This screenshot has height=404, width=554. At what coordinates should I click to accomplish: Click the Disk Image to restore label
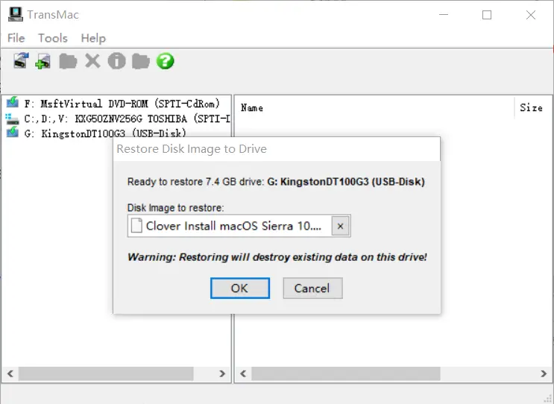coord(176,208)
